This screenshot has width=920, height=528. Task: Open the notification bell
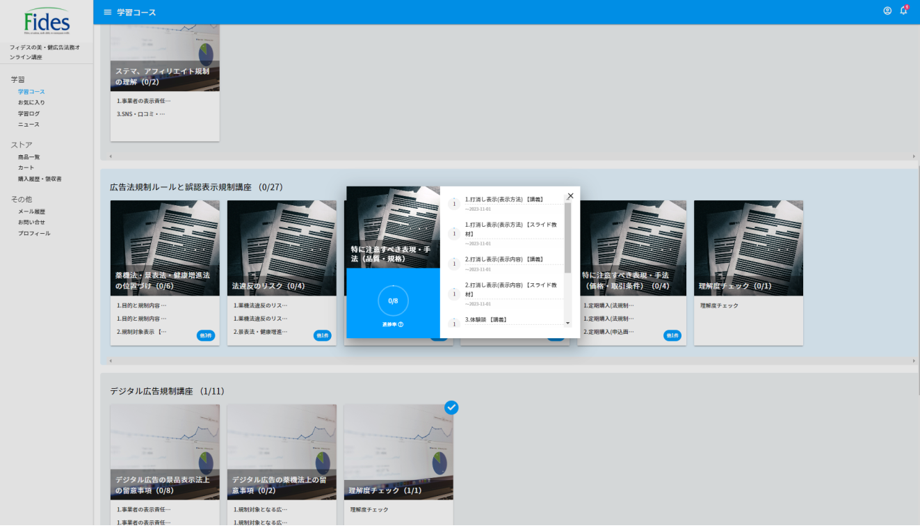tap(904, 11)
